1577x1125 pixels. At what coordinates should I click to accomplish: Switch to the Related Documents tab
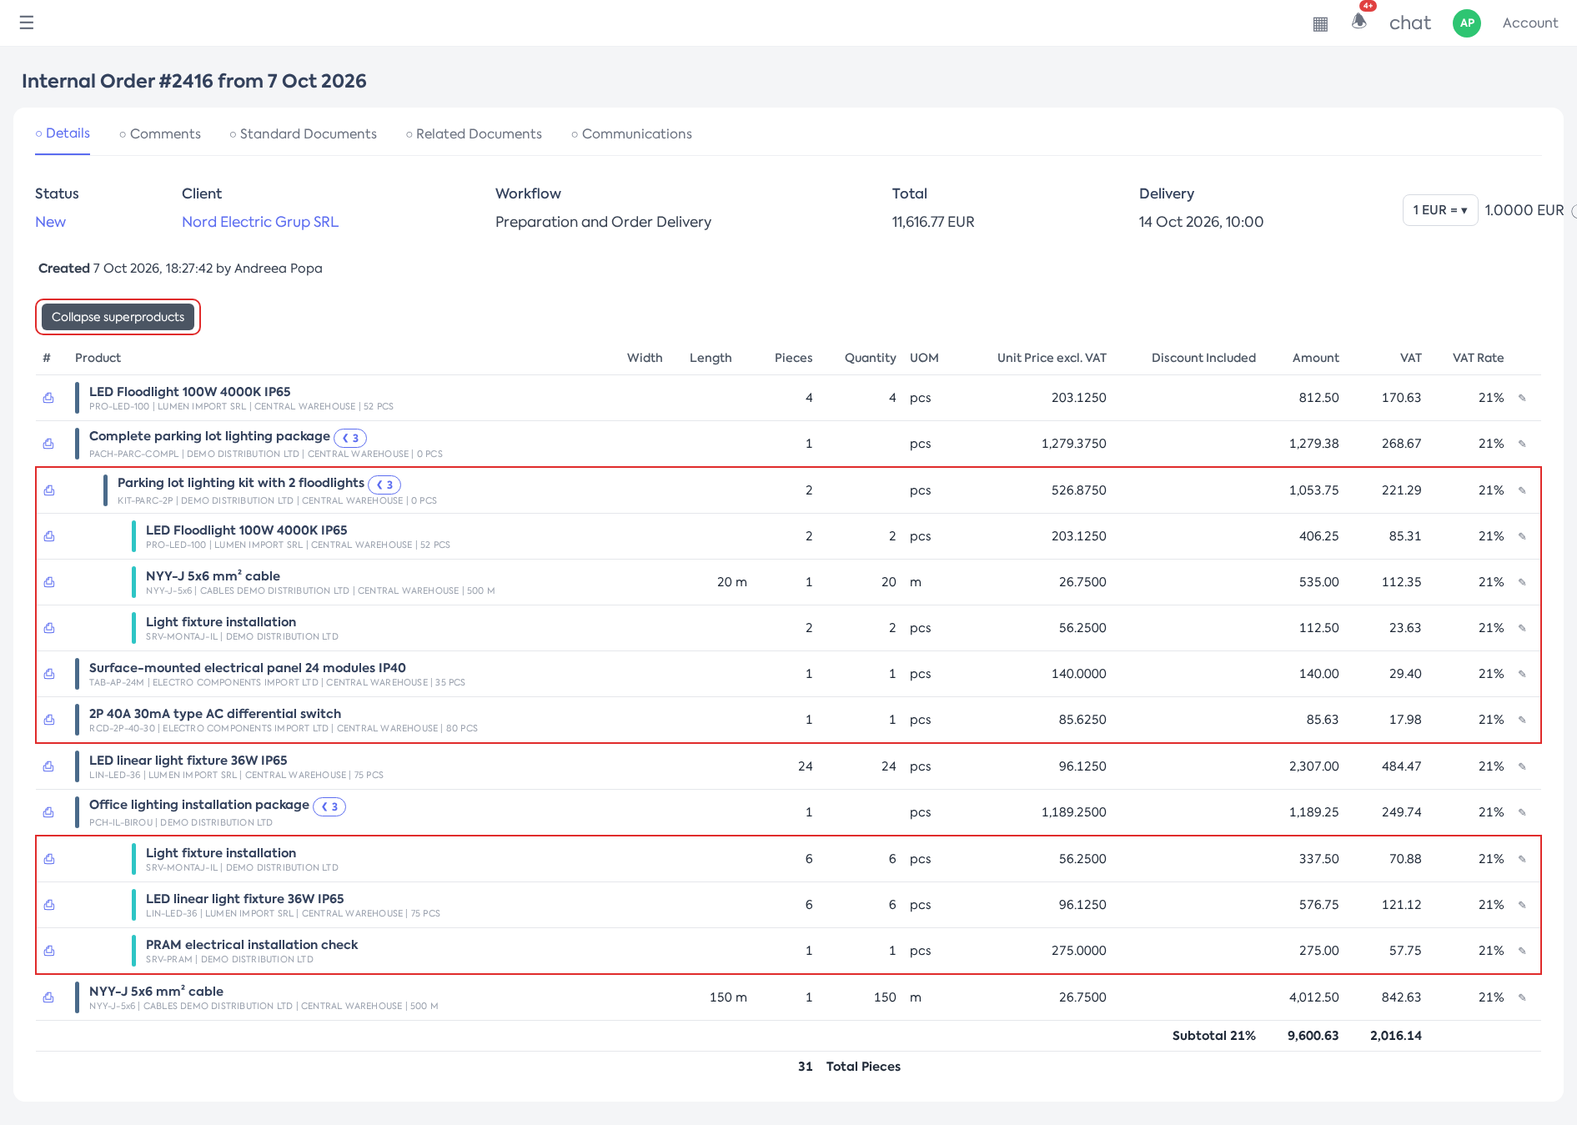(474, 134)
